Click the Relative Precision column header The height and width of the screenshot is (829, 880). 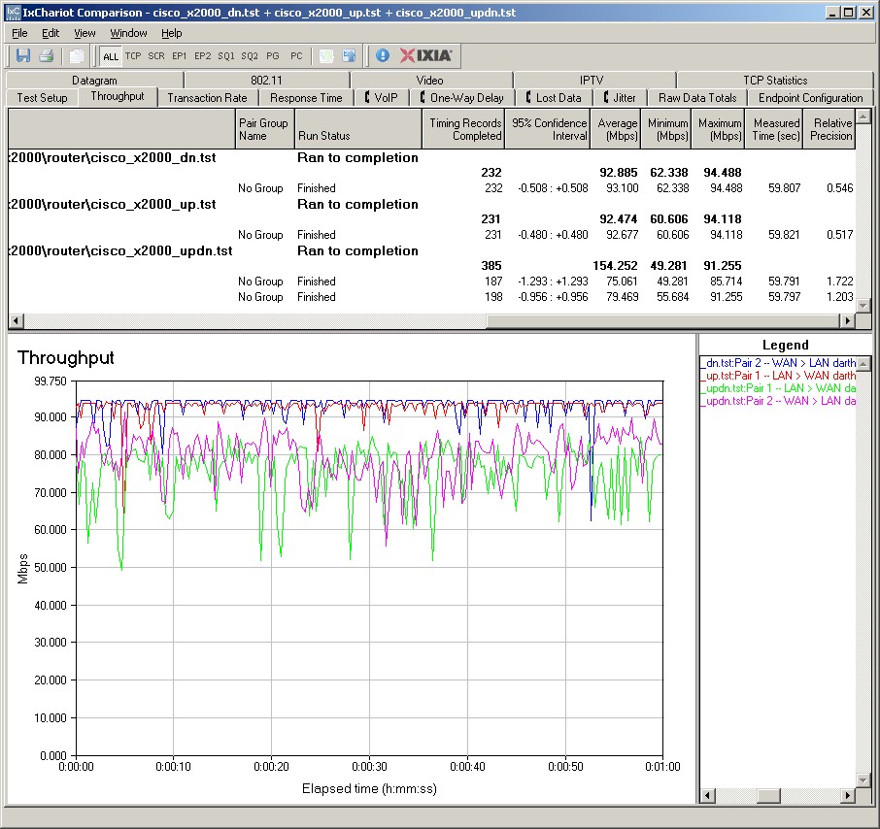click(x=829, y=129)
